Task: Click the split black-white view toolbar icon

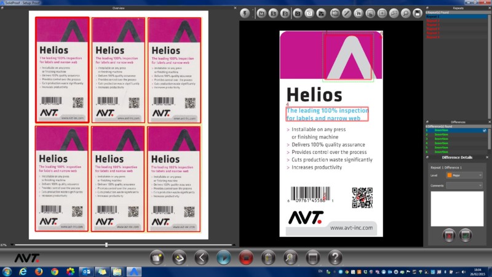Action: 321,13
